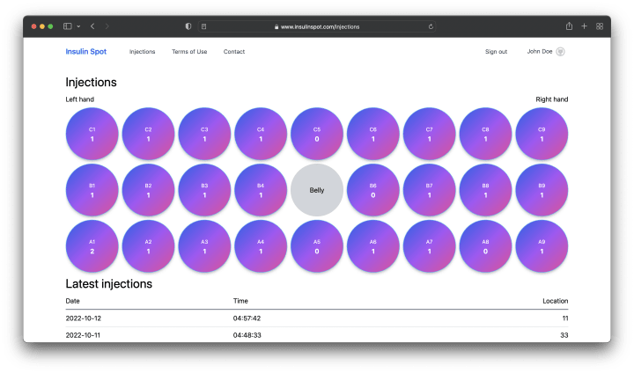The height and width of the screenshot is (373, 634).
Task: Select injection spot A5
Action: (x=317, y=246)
